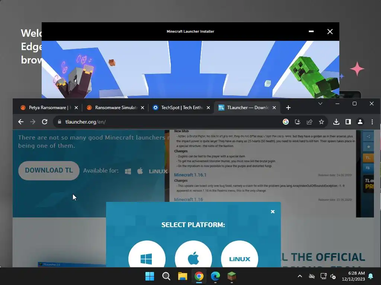Click the DOWNLOAD TL button
This screenshot has height=285, width=381.
coord(49,171)
